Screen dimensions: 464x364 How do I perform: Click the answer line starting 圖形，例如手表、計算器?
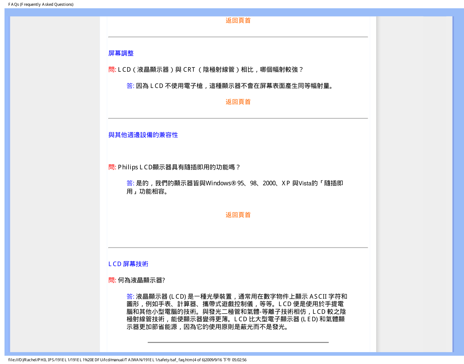tap(235, 304)
